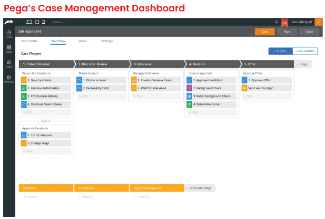Add step under Phone Screens process
The height and width of the screenshot is (219, 325).
[84, 96]
